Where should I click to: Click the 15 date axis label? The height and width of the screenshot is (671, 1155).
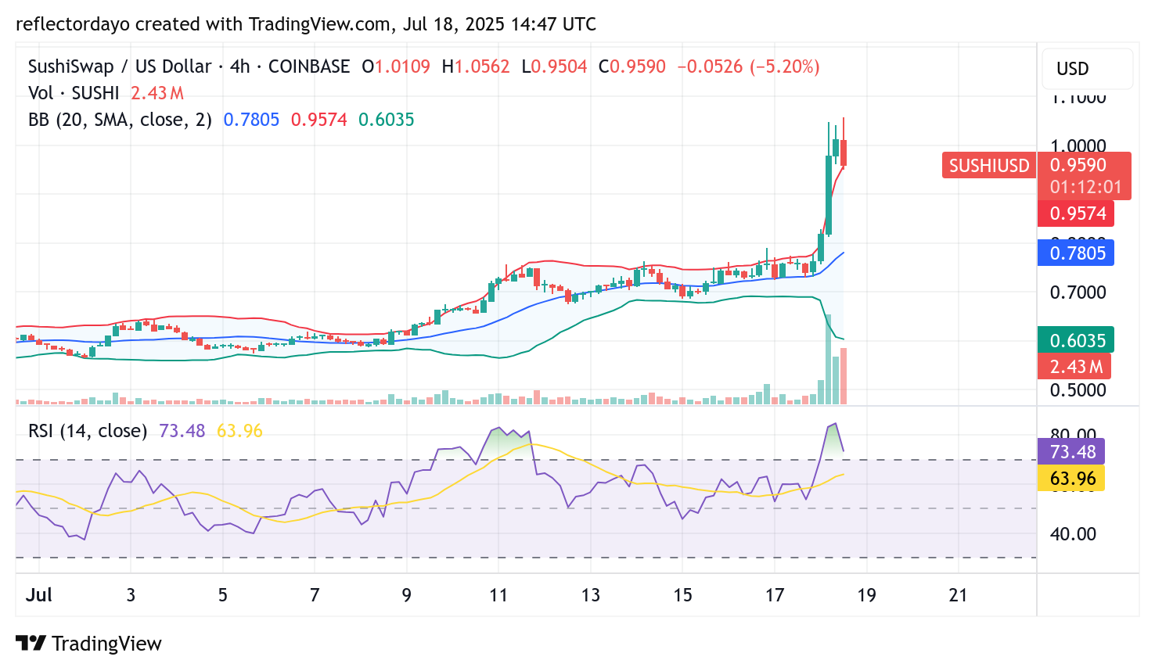pos(682,595)
